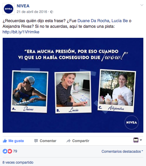The height and width of the screenshot is (166, 146).
Task: Open the Duane Da Rocha profile link
Action: pyautogui.click(x=93, y=21)
